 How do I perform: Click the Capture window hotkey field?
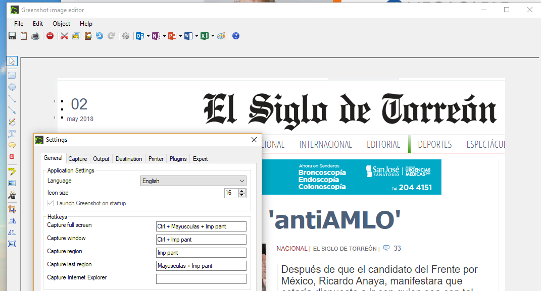pos(201,240)
